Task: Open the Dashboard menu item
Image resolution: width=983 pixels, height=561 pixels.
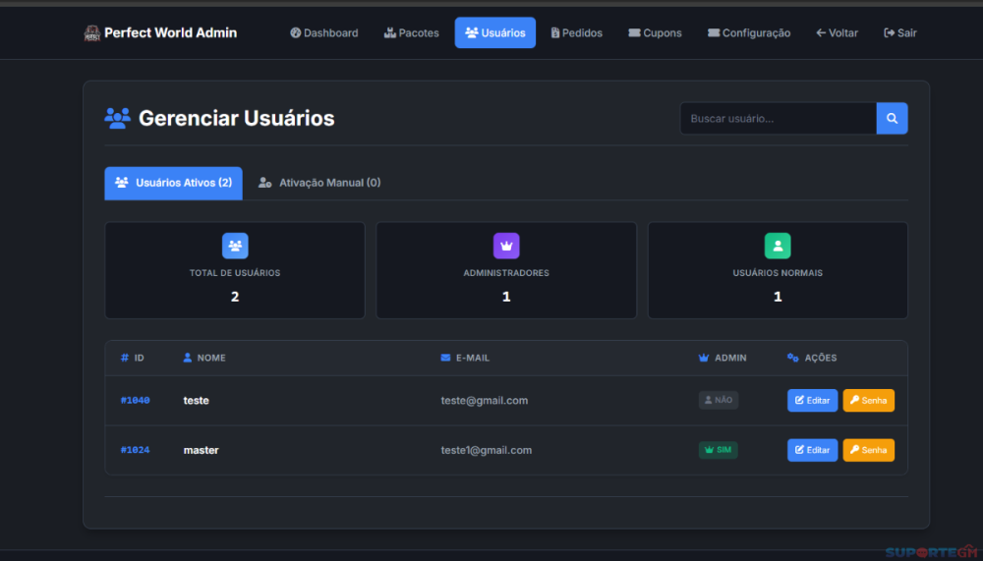Action: pyautogui.click(x=324, y=33)
